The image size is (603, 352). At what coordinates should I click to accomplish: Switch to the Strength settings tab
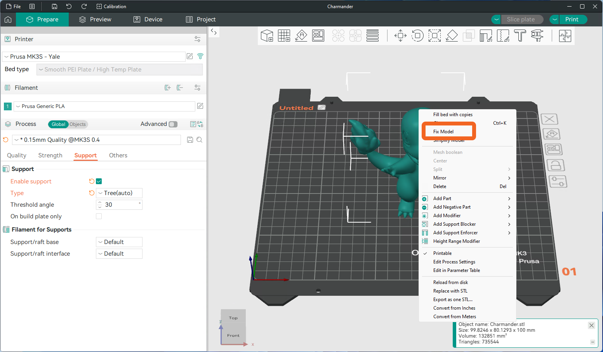coord(50,155)
